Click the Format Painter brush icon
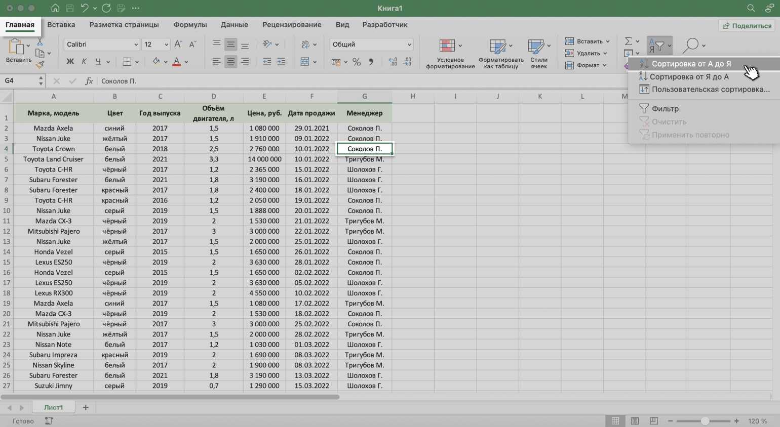 tap(40, 64)
